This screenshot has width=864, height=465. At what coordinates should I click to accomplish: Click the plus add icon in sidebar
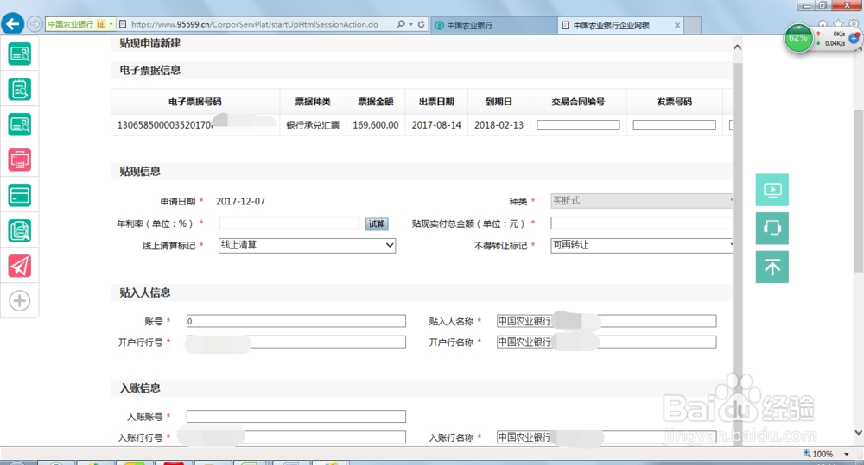click(19, 301)
